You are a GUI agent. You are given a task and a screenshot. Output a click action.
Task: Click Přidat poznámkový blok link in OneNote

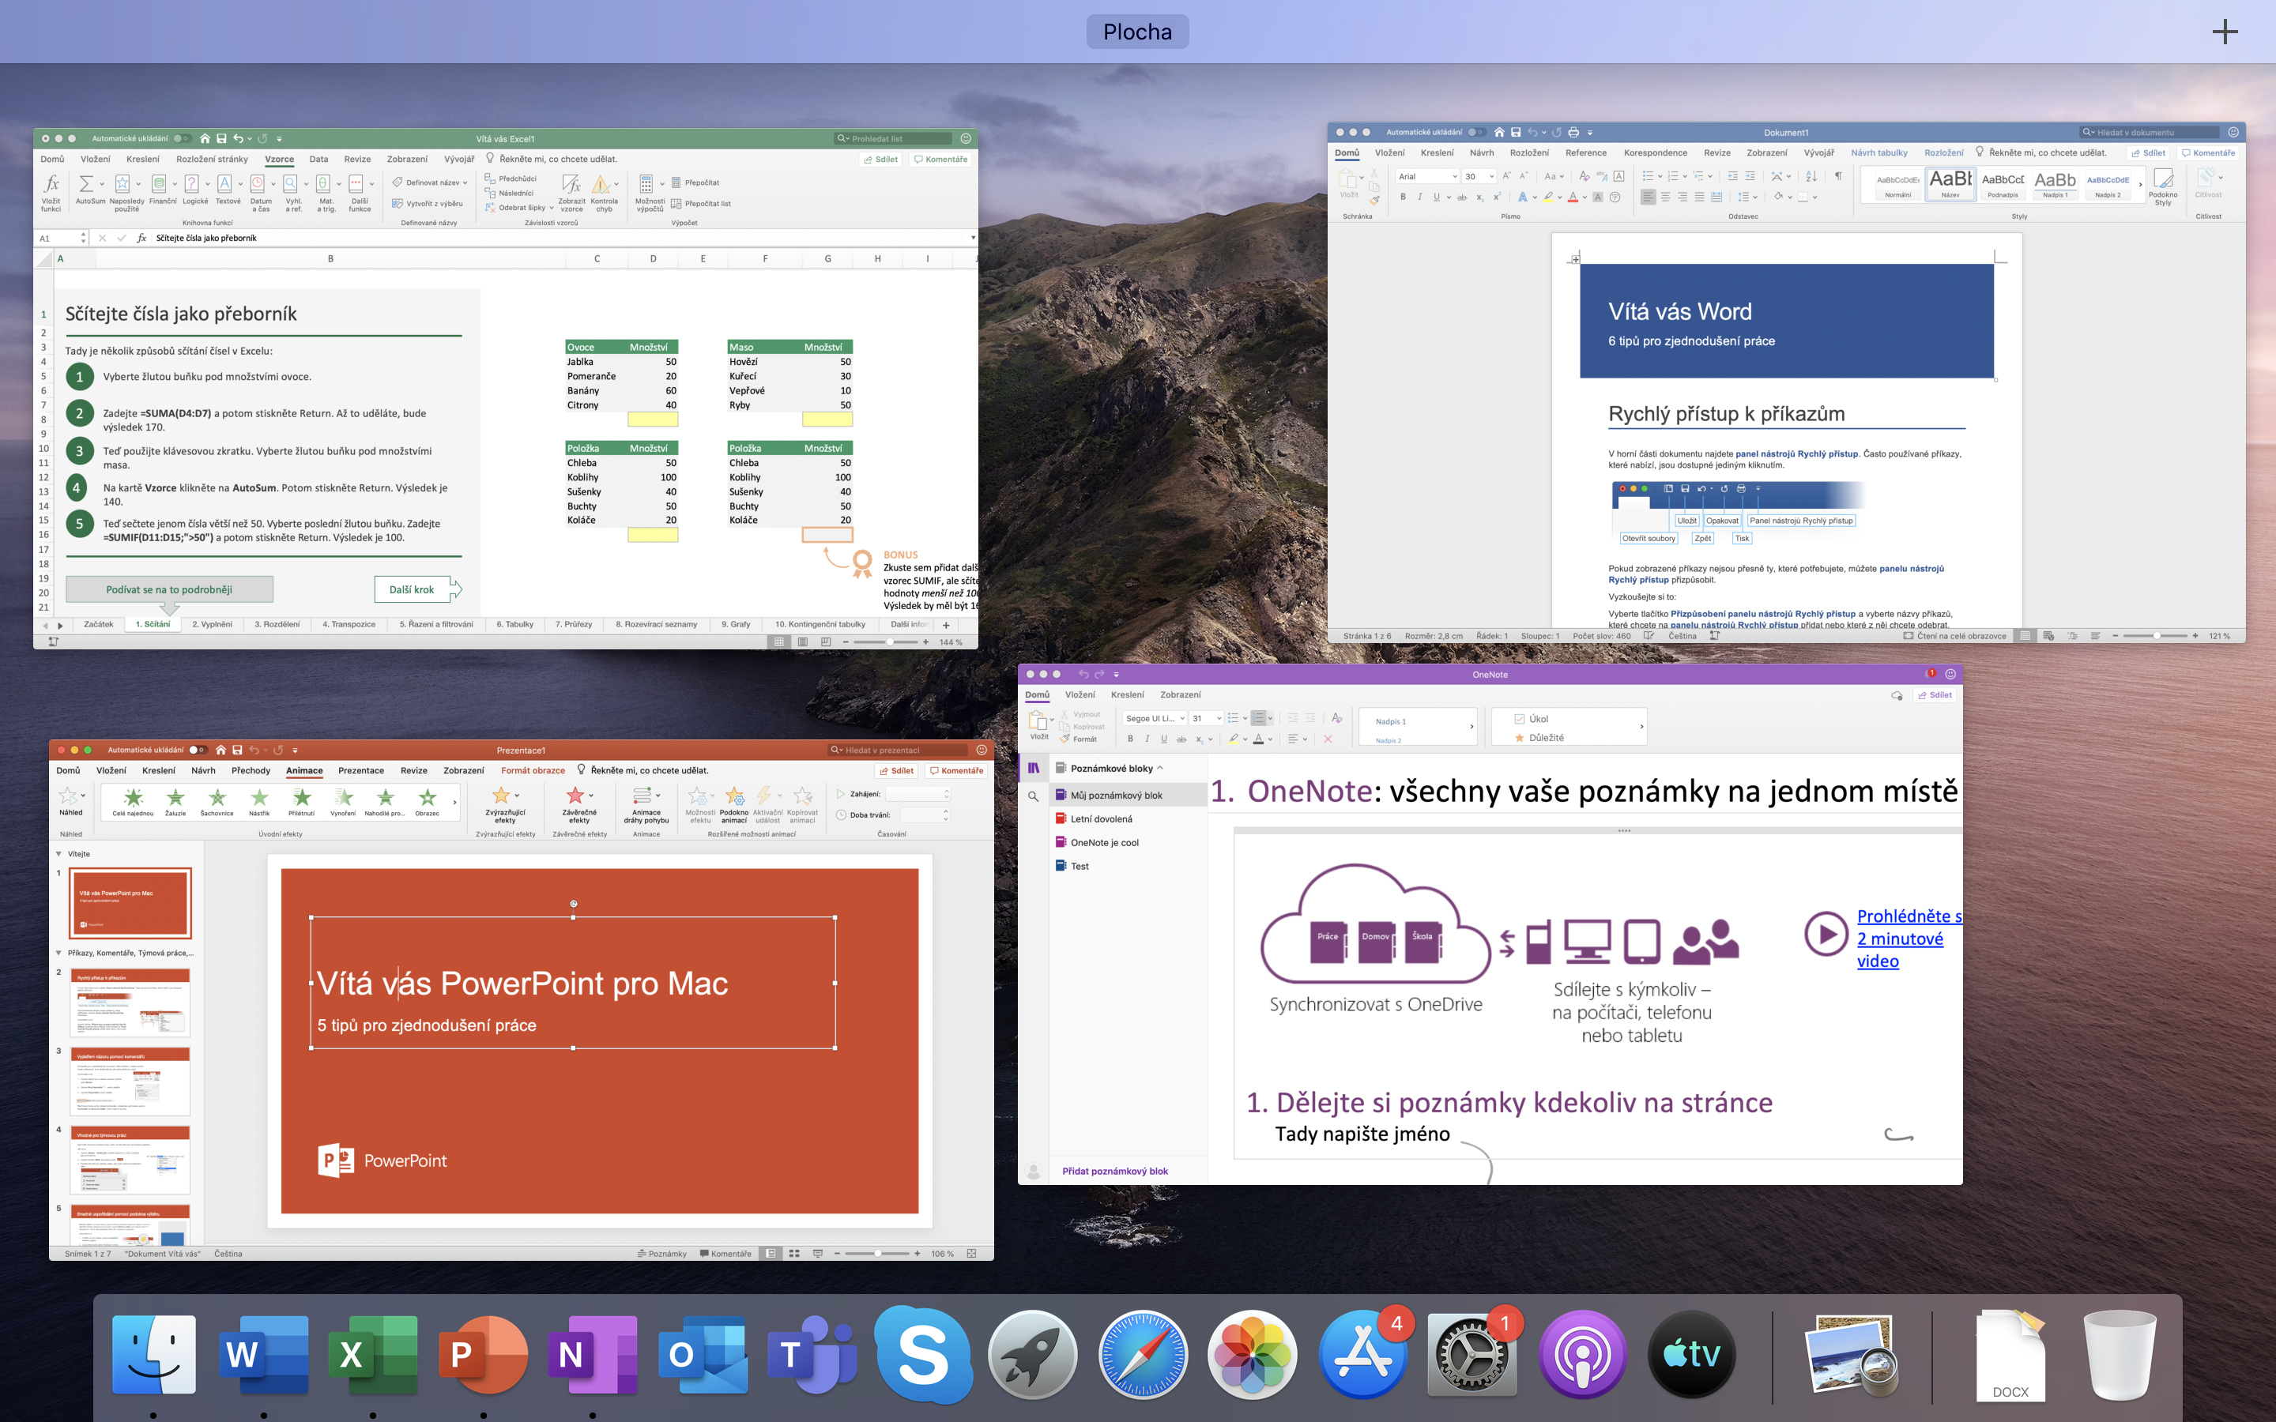point(1114,1171)
